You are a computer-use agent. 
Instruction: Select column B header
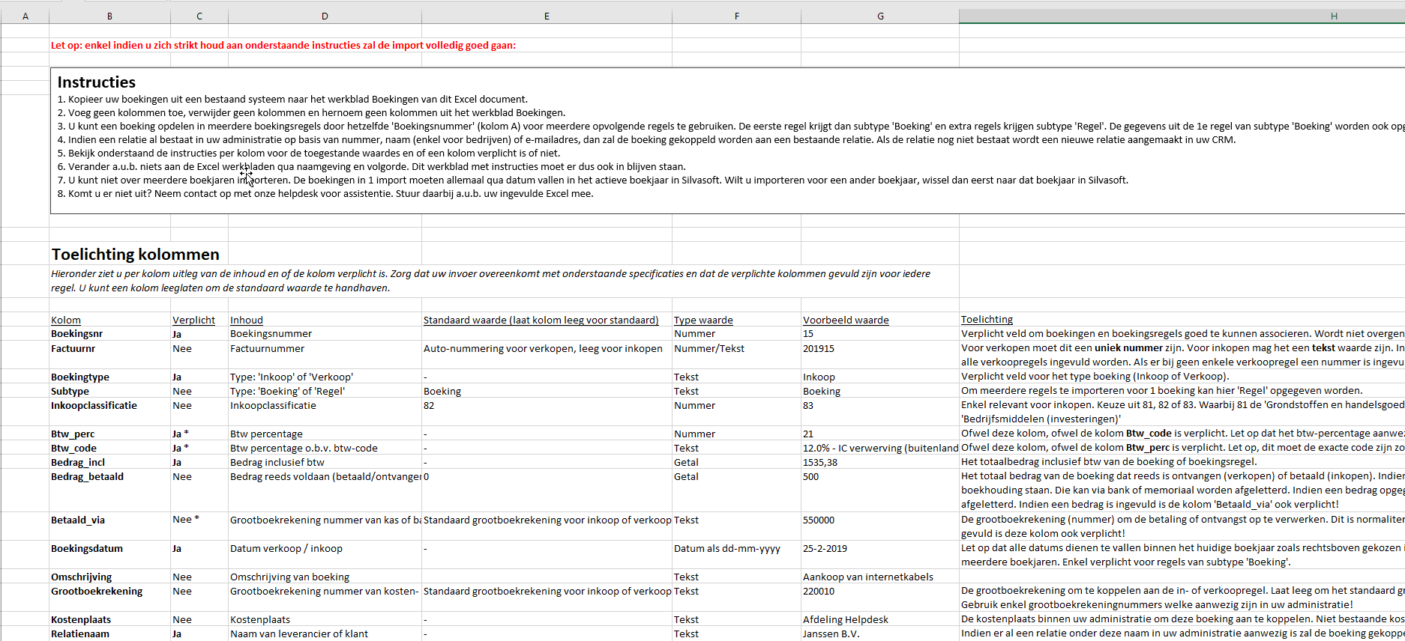pyautogui.click(x=110, y=16)
